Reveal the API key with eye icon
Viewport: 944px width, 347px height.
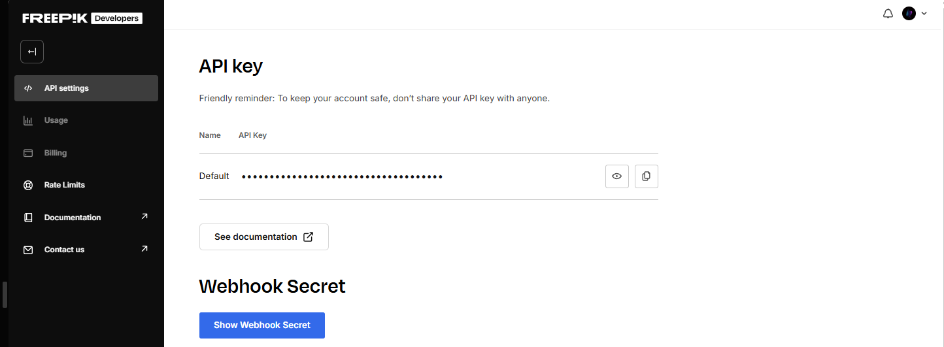(617, 176)
